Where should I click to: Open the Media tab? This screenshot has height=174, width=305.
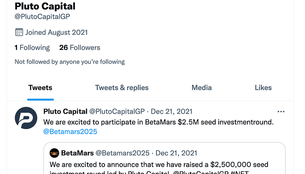click(201, 88)
